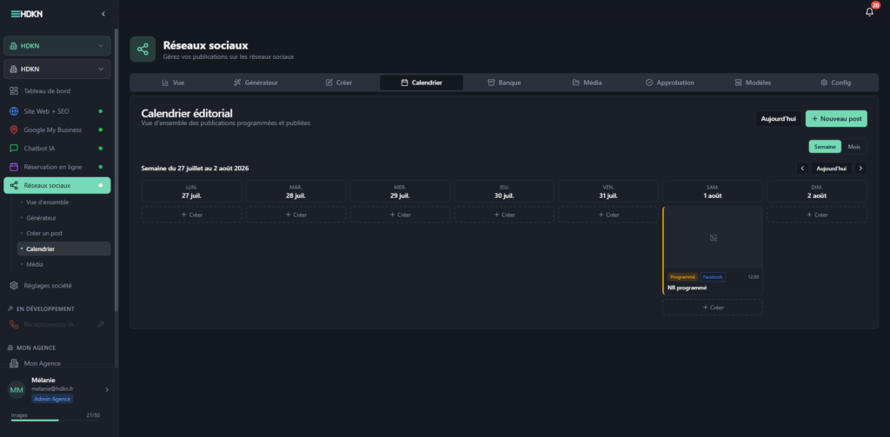890x437 pixels.
Task: Click the Nouveau post button
Action: (836, 119)
